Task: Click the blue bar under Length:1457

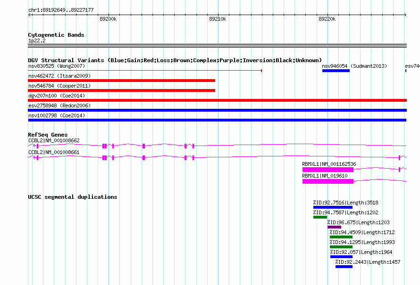Action: 344,267
